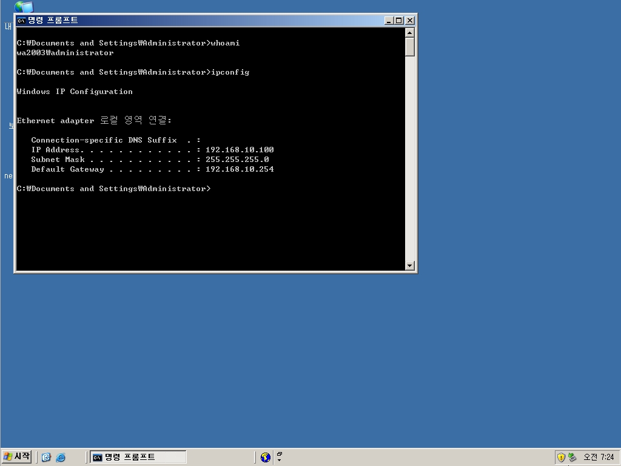The image size is (621, 466).
Task: Click the 오전 7:24 system clock
Action: (x=599, y=458)
